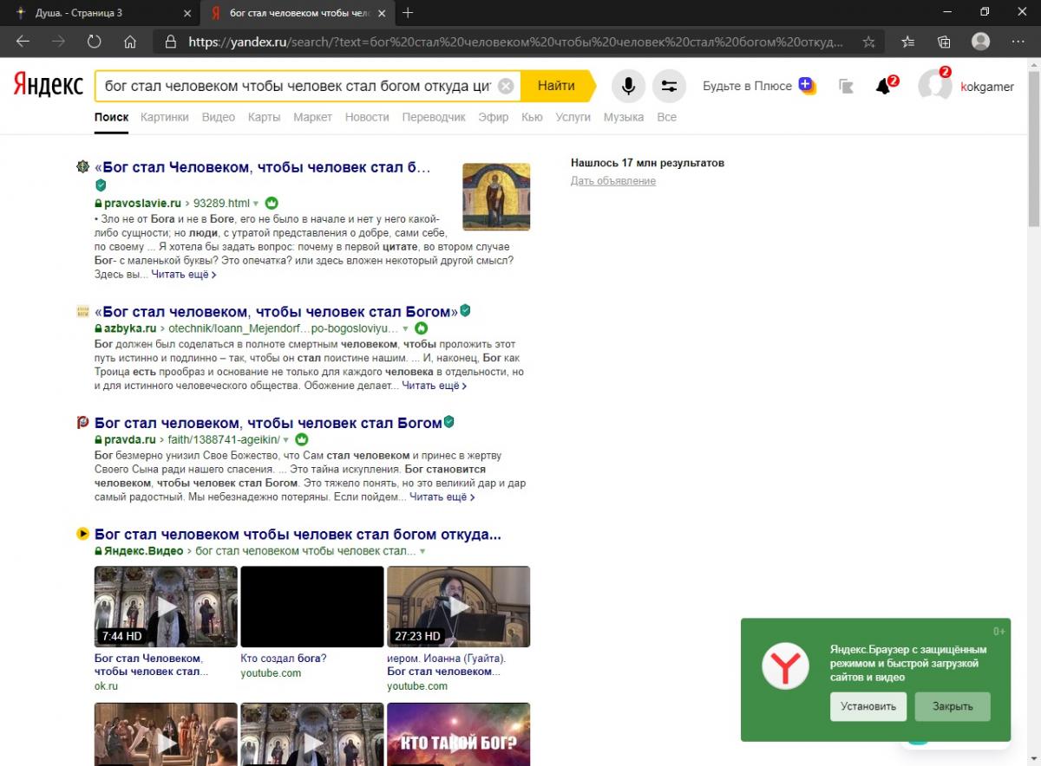Switch to the Картинки search tab
The height and width of the screenshot is (766, 1041).
(164, 117)
